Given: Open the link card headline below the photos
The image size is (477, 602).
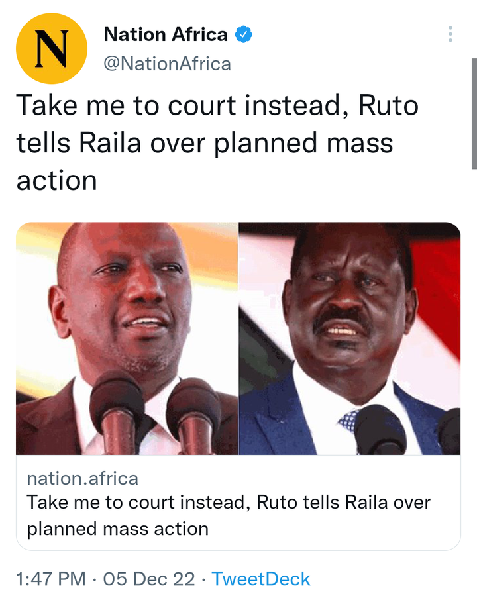Looking at the screenshot, I should tap(229, 515).
